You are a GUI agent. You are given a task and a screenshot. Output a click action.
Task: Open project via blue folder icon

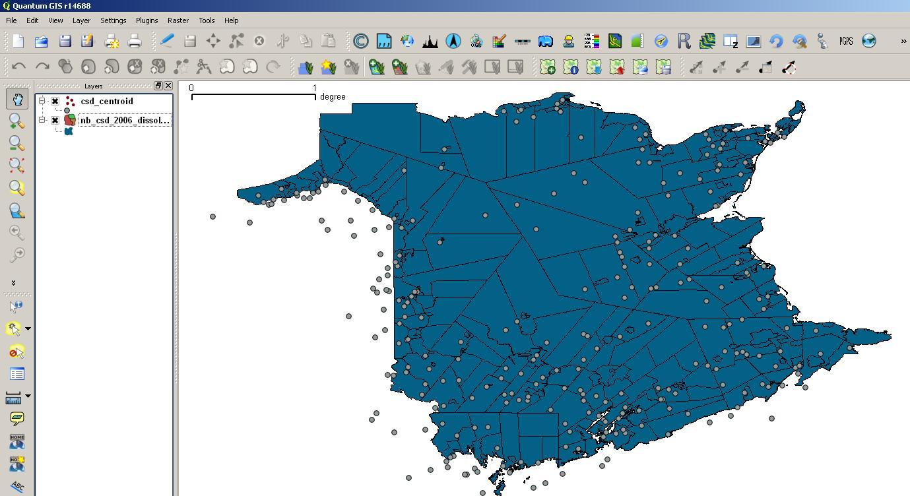pos(41,41)
